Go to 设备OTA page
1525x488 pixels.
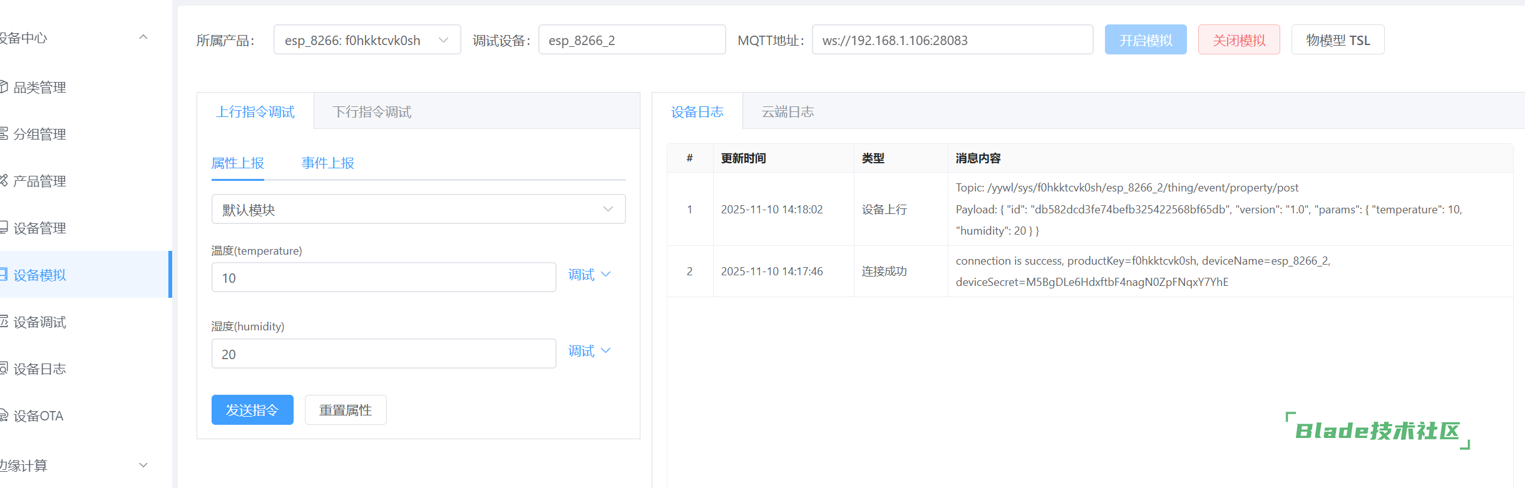click(x=38, y=416)
